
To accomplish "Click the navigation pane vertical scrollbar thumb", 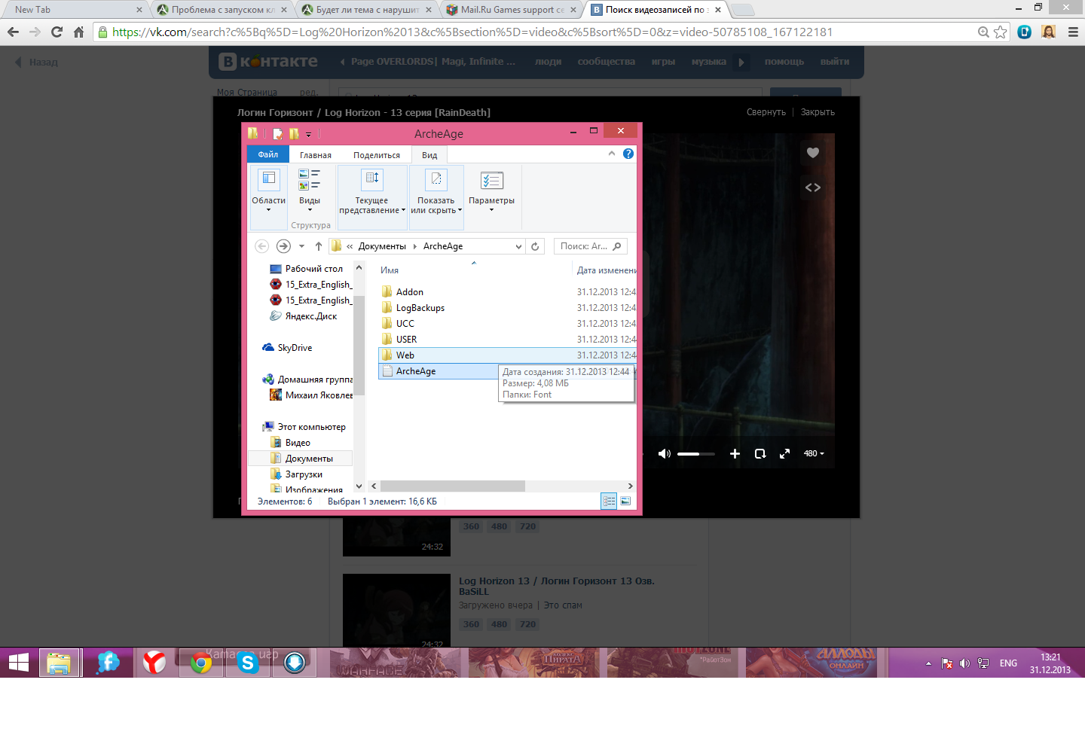I will point(359,345).
